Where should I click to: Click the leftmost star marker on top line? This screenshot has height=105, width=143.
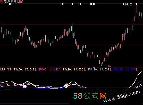[10, 4]
